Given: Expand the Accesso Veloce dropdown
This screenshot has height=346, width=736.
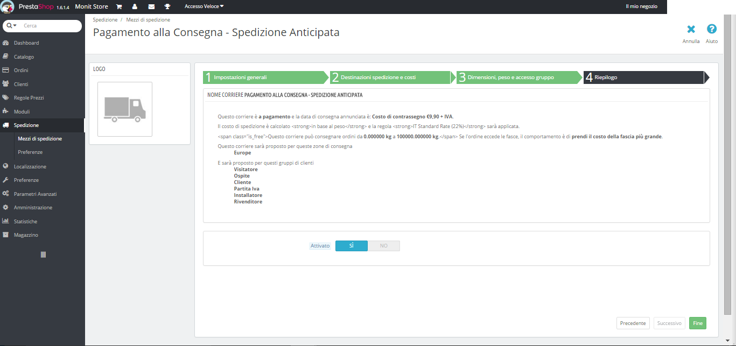Looking at the screenshot, I should click(204, 6).
